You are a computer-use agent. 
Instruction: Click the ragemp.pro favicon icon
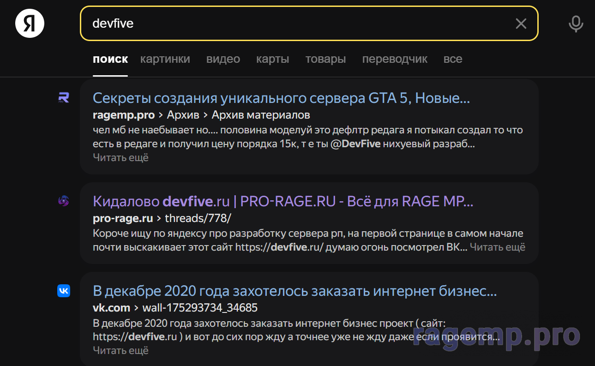[x=63, y=97]
